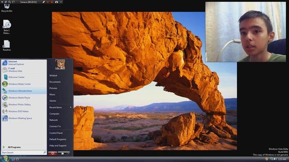The image size is (289, 162).
Task: Click the red power button
Action: coord(52,153)
